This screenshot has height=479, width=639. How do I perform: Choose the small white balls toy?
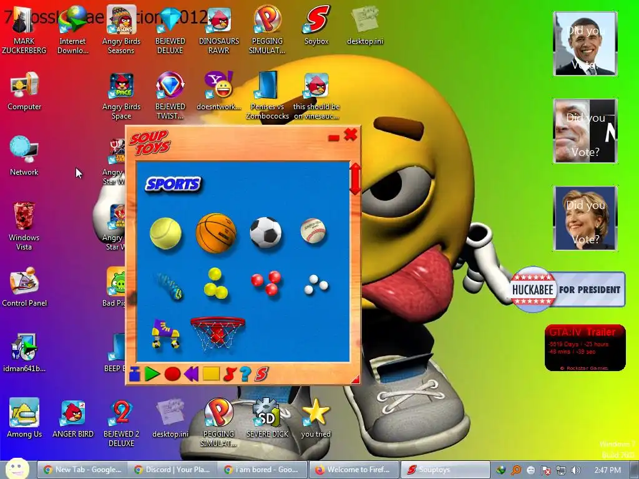point(316,284)
